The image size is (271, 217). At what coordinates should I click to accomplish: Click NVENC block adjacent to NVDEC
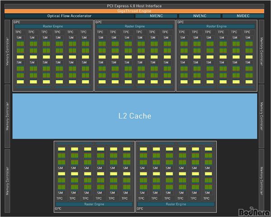(200, 16)
